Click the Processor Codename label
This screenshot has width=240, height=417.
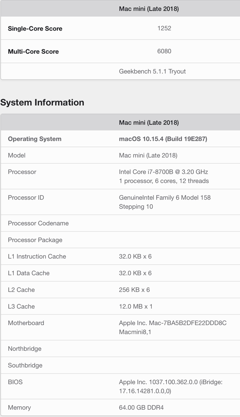click(38, 223)
